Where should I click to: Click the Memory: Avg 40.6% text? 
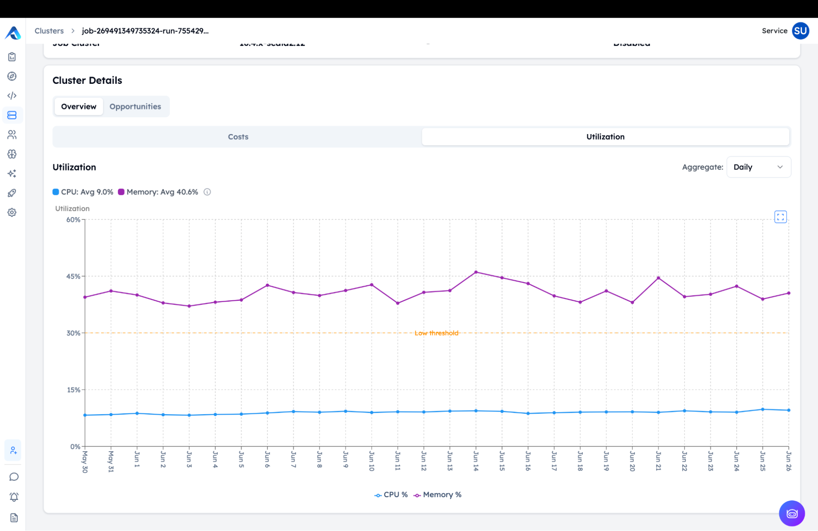coord(162,192)
